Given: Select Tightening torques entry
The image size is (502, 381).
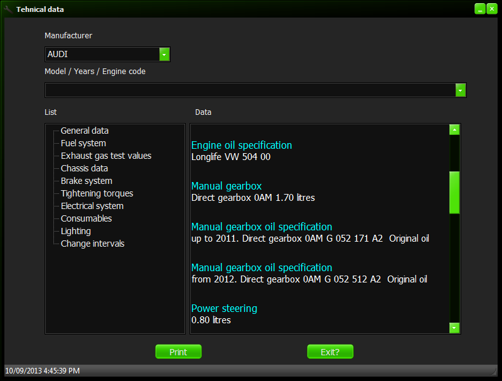Looking at the screenshot, I should point(97,193).
